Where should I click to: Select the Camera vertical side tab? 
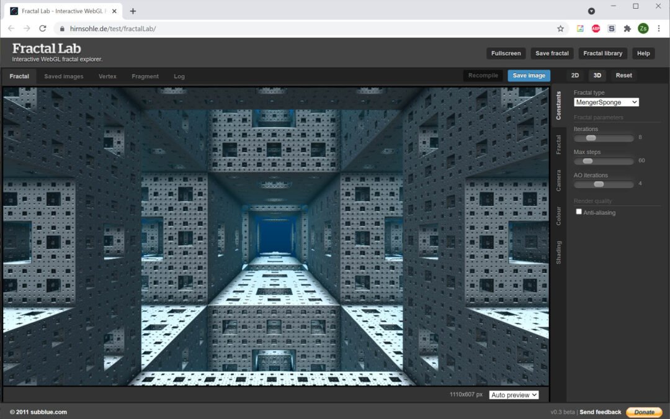click(x=558, y=180)
